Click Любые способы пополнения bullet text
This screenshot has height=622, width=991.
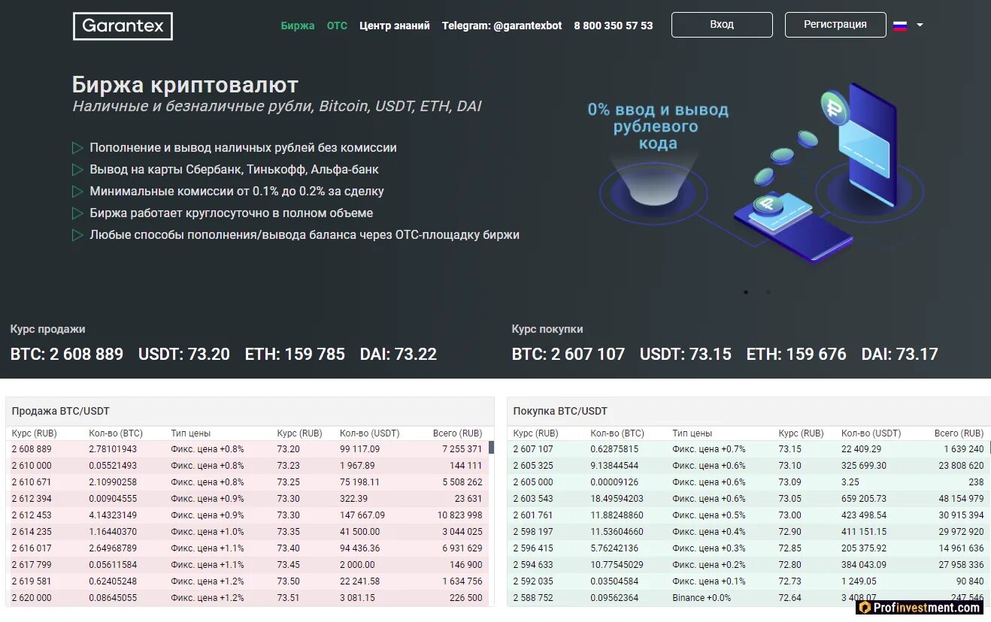(305, 234)
